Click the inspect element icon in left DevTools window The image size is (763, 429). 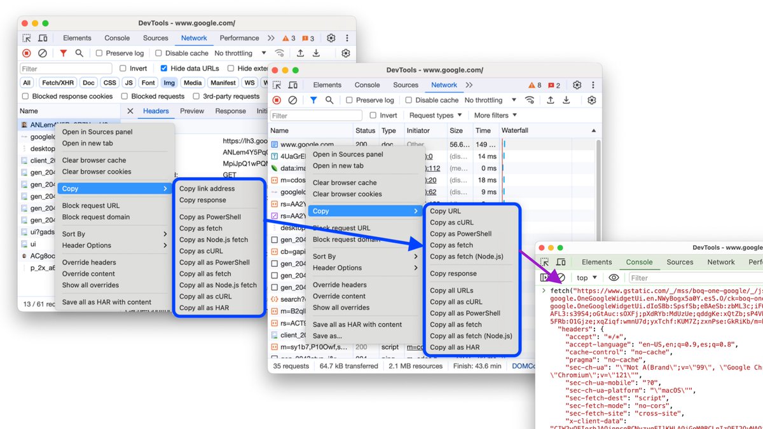27,38
